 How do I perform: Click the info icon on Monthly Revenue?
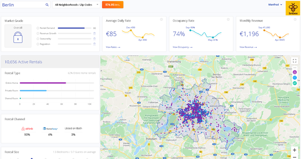pyautogui.click(x=295, y=19)
